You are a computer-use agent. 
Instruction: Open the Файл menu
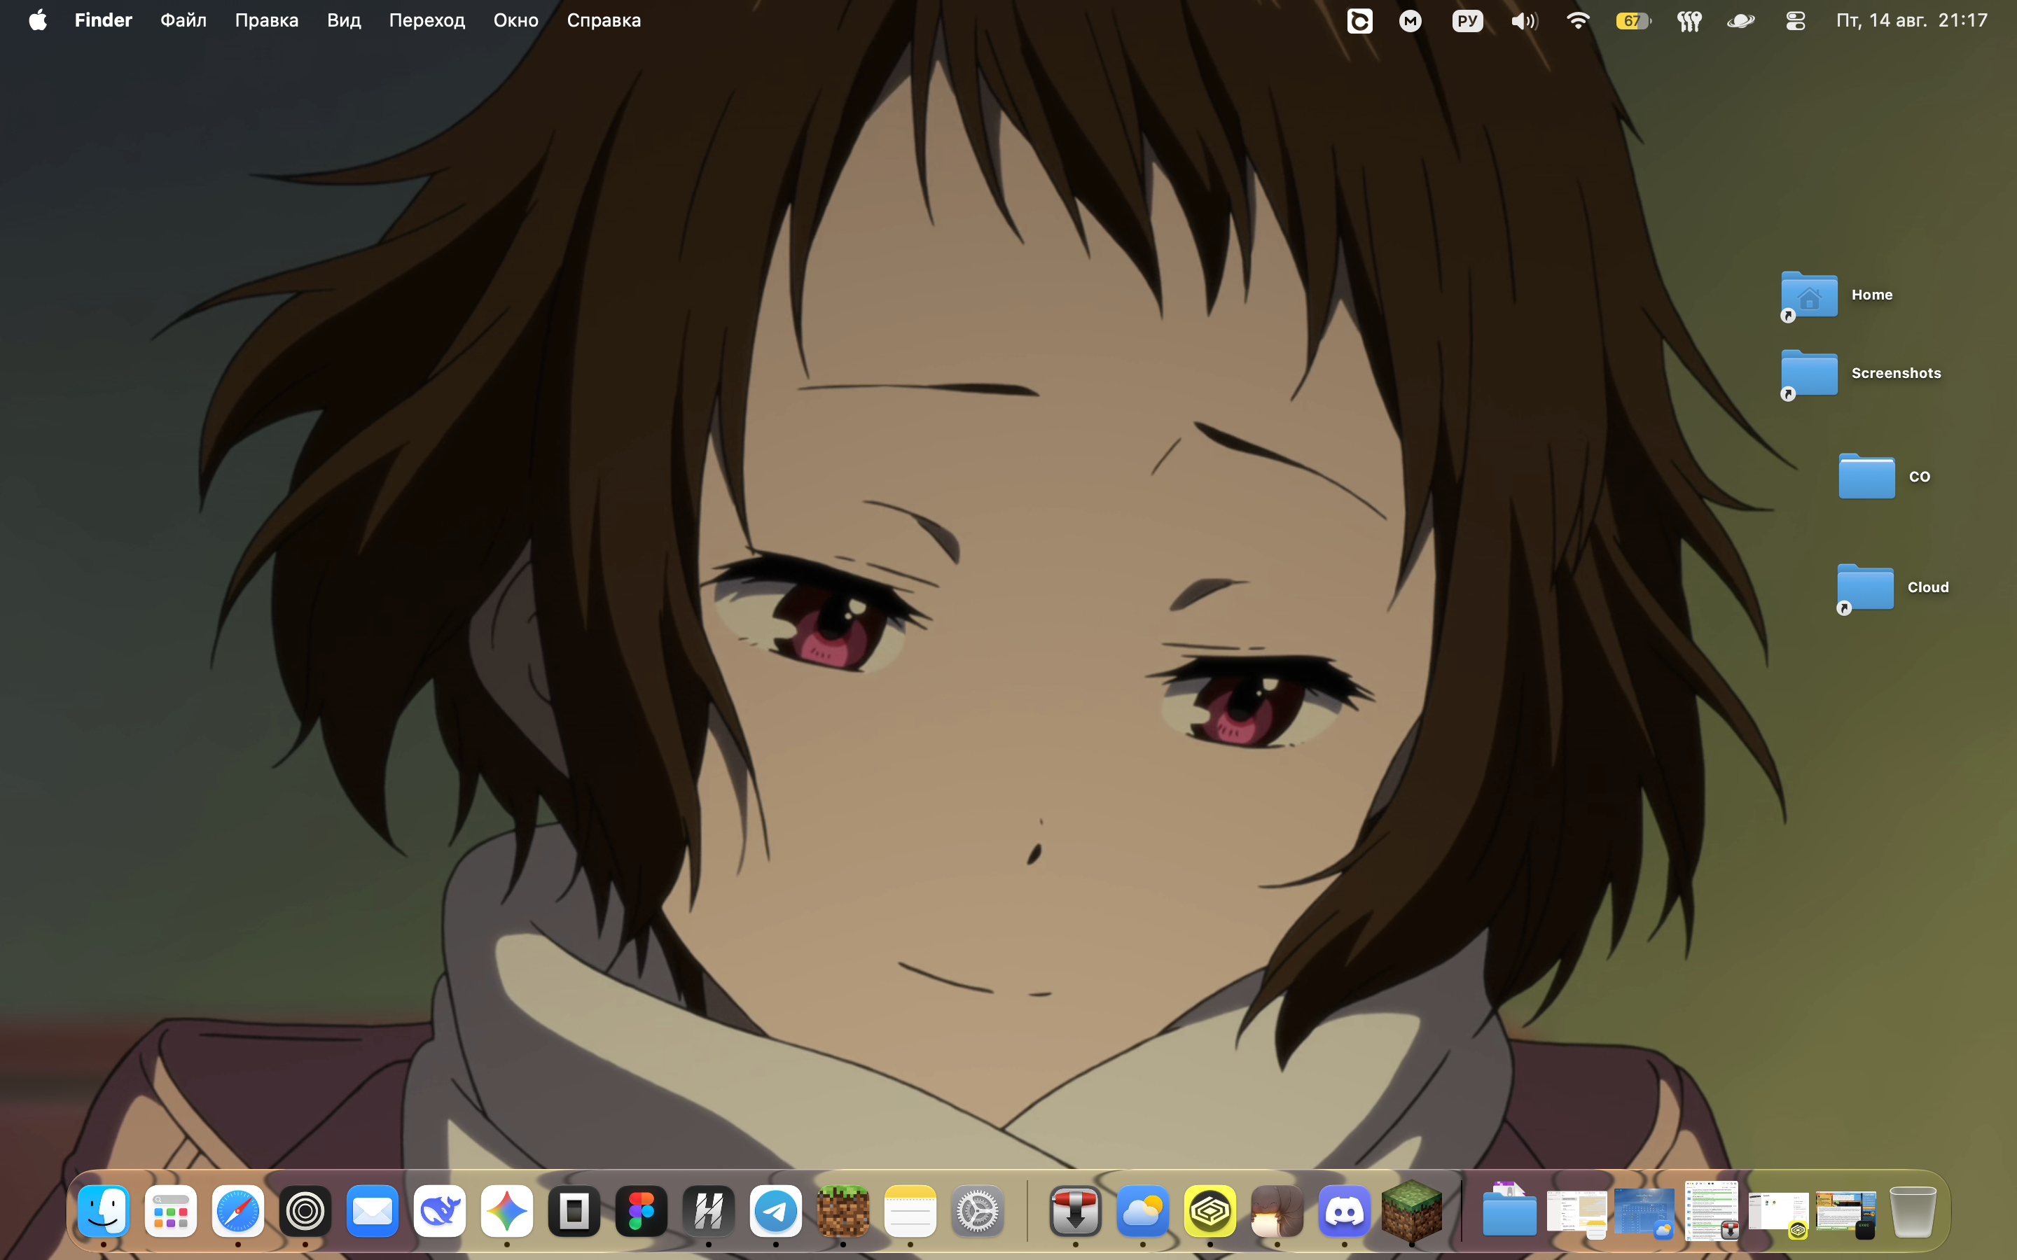183,20
